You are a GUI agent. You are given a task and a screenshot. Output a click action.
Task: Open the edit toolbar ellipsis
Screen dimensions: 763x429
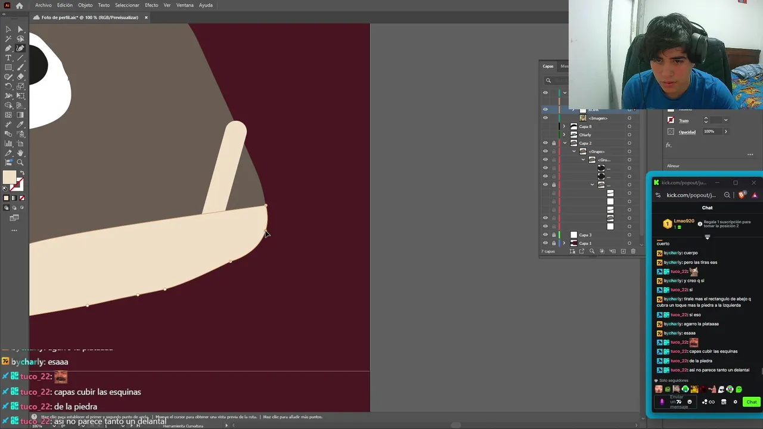pos(14,230)
